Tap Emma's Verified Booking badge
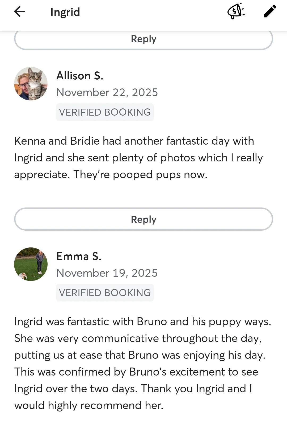Viewport: 287px width, 436px height. point(105,293)
